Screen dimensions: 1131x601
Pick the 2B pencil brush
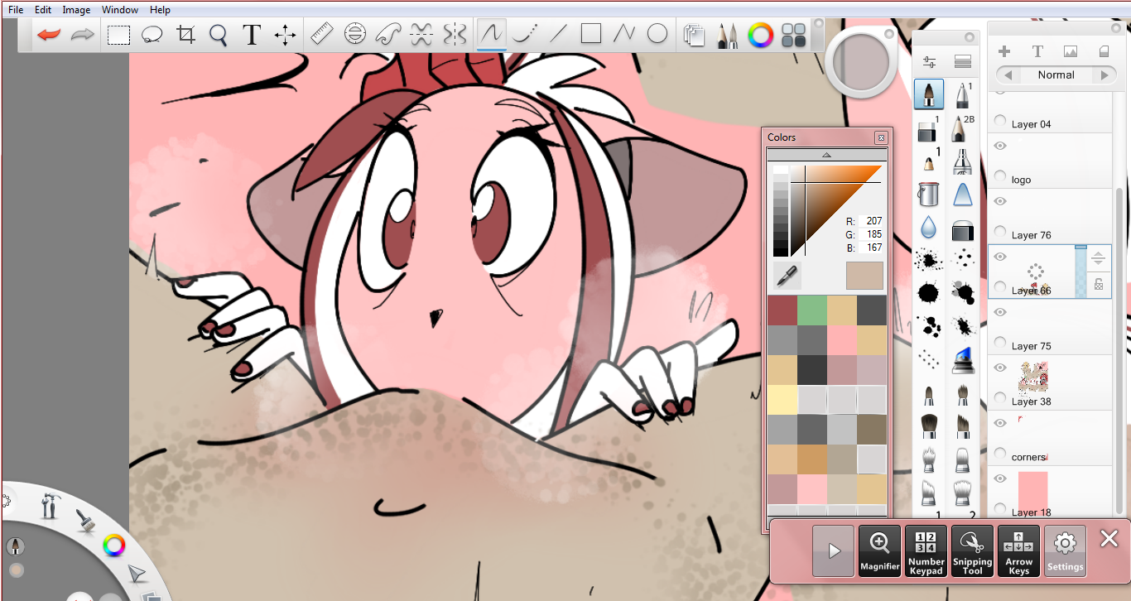962,127
